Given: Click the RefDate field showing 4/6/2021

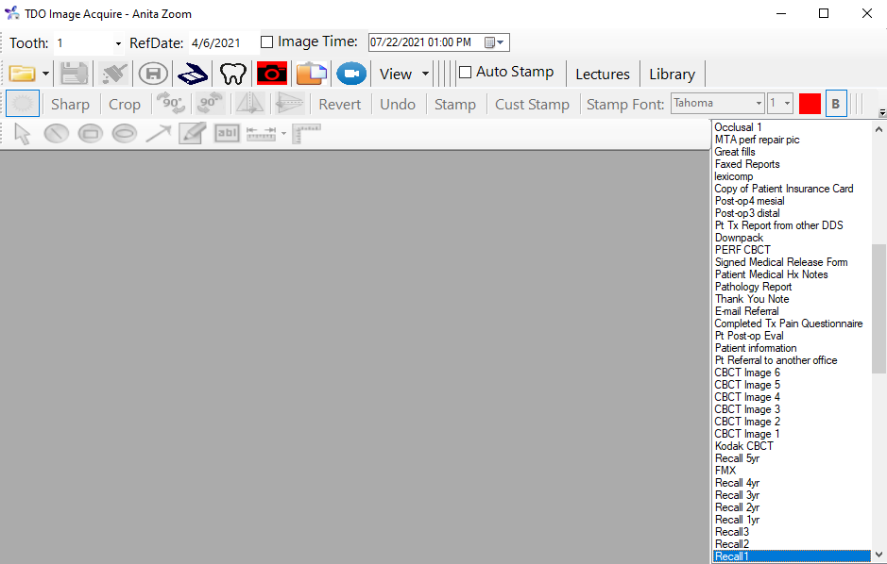Looking at the screenshot, I should click(215, 43).
